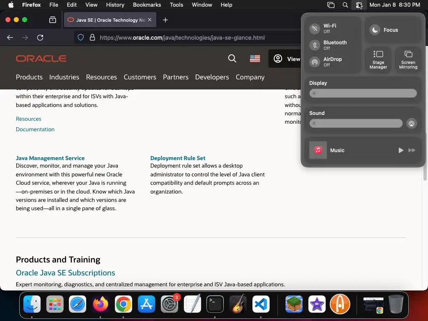This screenshot has height=321, width=428.
Task: Open Visual Studio Code from the Dock
Action: coord(261,304)
